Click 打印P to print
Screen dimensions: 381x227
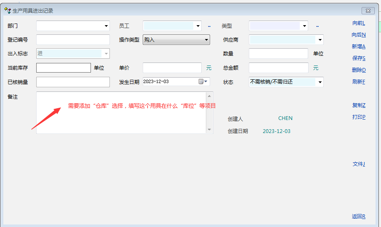pyautogui.click(x=359, y=117)
